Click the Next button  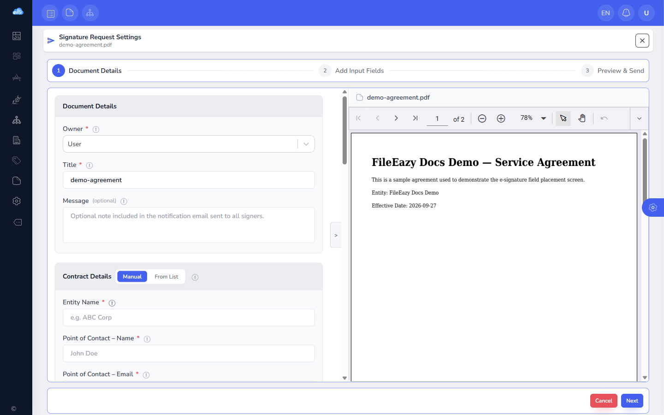pos(632,401)
